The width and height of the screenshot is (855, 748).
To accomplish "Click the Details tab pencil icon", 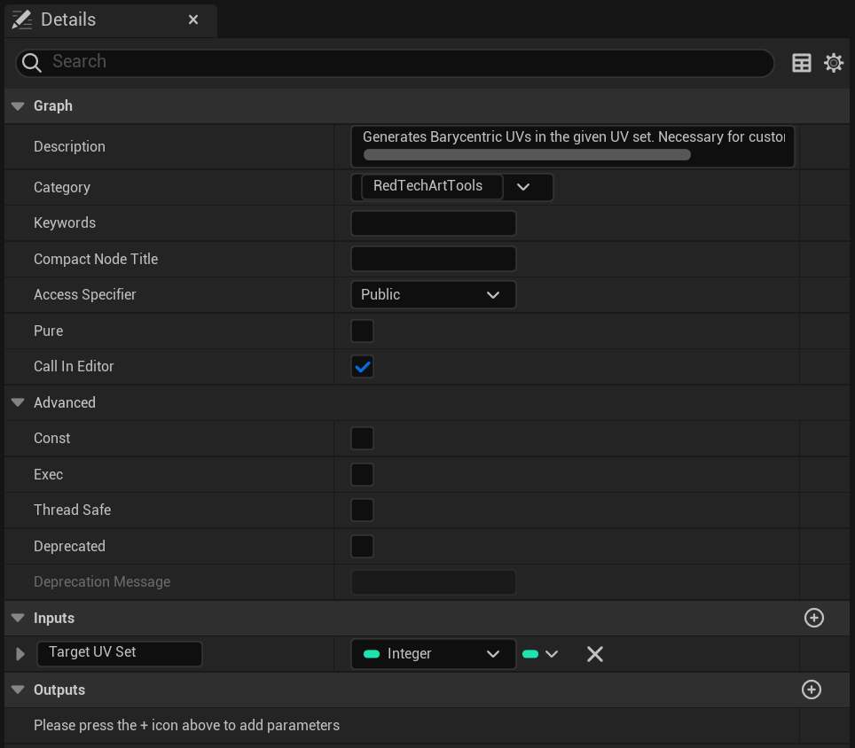I will coord(22,19).
